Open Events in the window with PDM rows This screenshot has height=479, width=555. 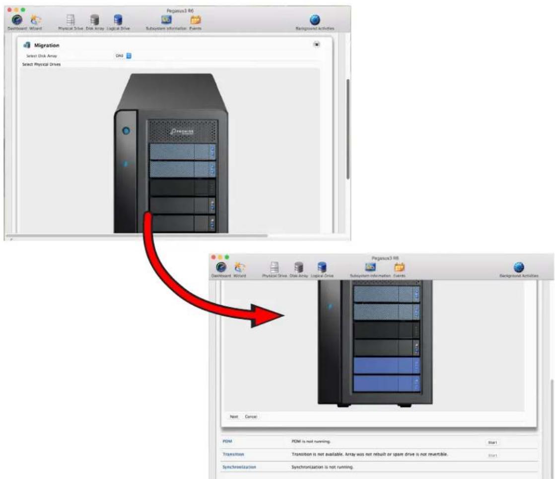point(399,270)
